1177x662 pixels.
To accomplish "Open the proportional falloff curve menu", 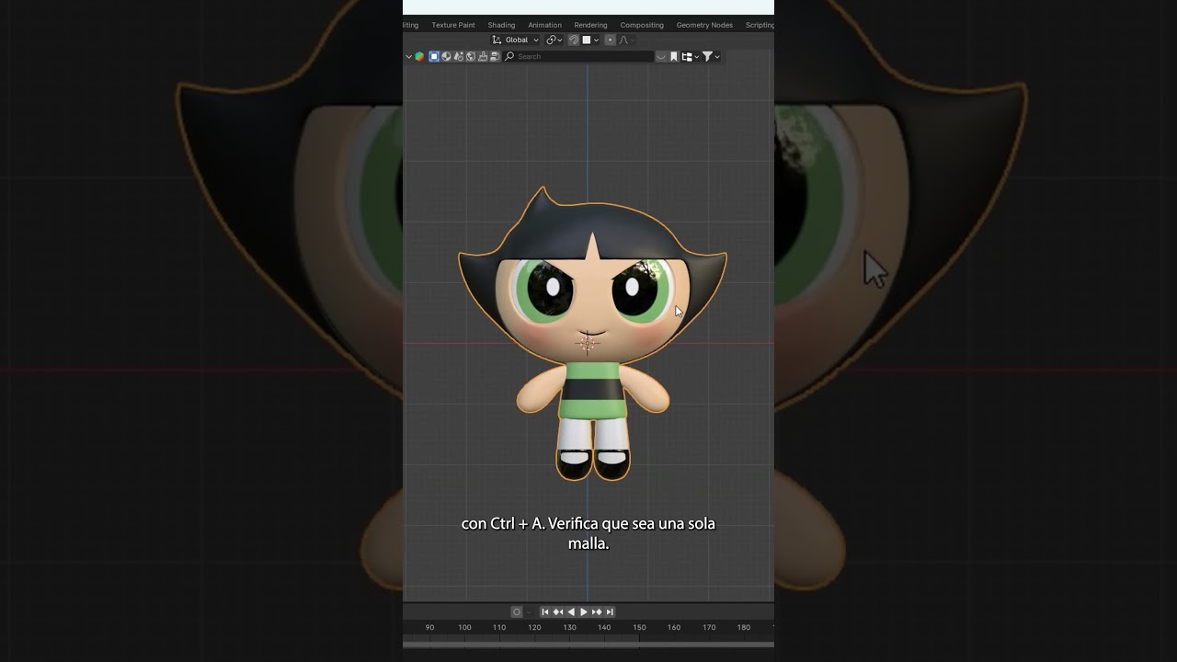I will click(627, 40).
